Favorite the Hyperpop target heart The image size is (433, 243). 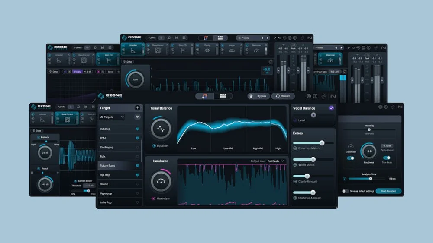pos(137,193)
